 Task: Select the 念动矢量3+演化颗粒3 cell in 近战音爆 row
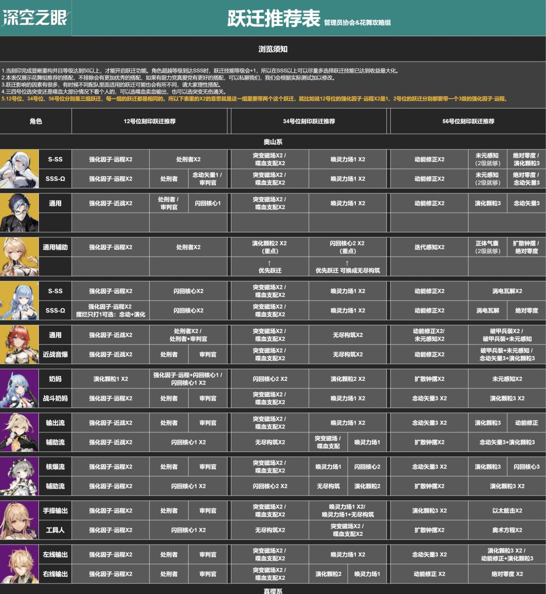click(x=507, y=355)
